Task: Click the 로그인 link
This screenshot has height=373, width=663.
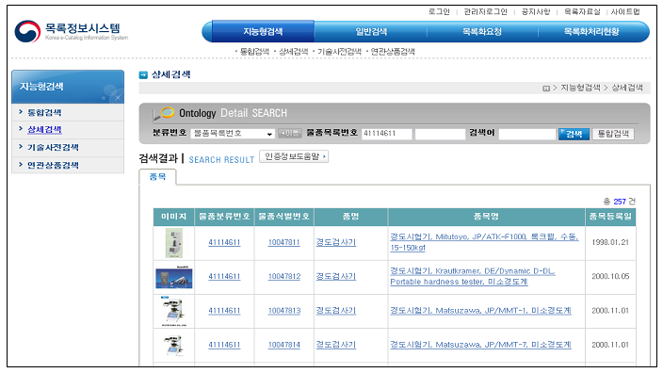Action: pos(439,11)
